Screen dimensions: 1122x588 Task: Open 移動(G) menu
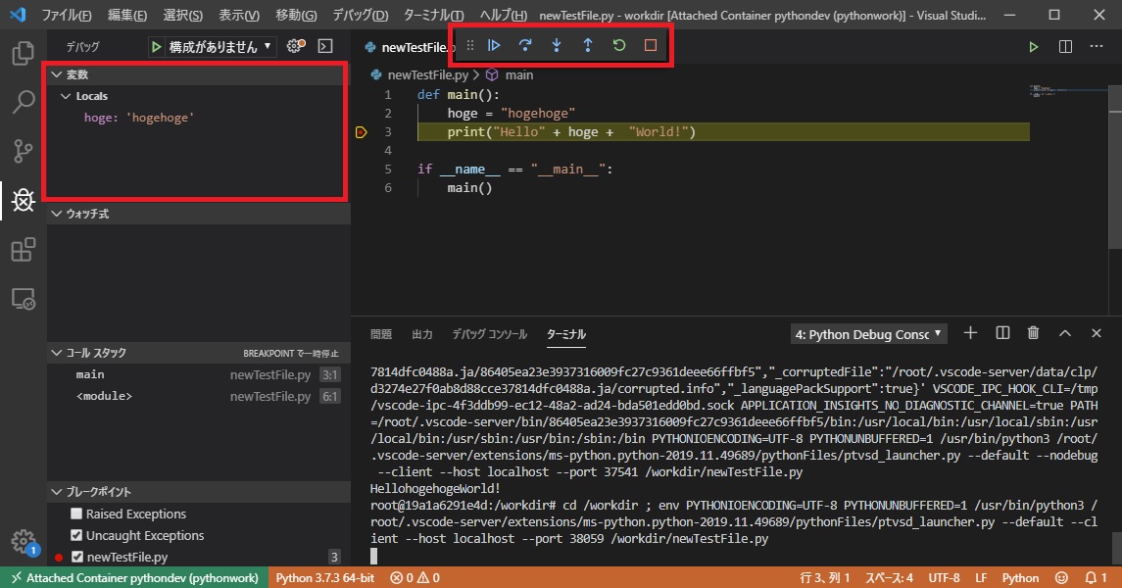[x=296, y=15]
